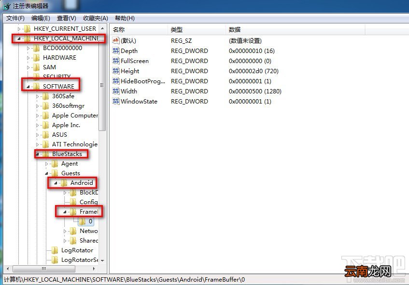Select the Depth DWORD value icon
409x285 pixels.
[x=116, y=51]
